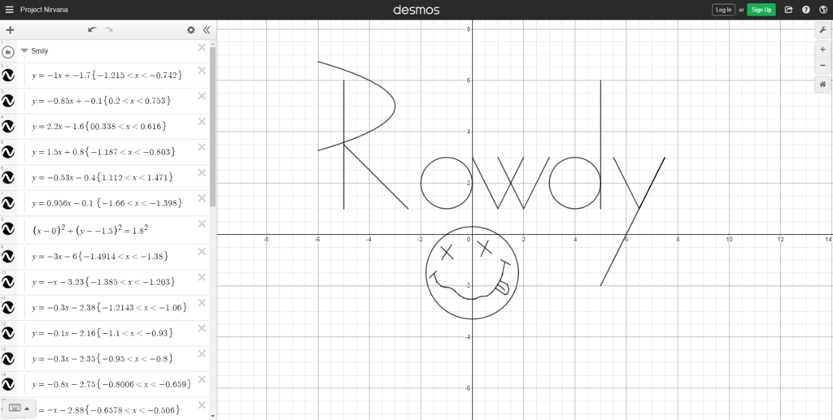The image size is (833, 420).
Task: Hide the y=-1x+-1.7 line
Action: tap(8, 76)
